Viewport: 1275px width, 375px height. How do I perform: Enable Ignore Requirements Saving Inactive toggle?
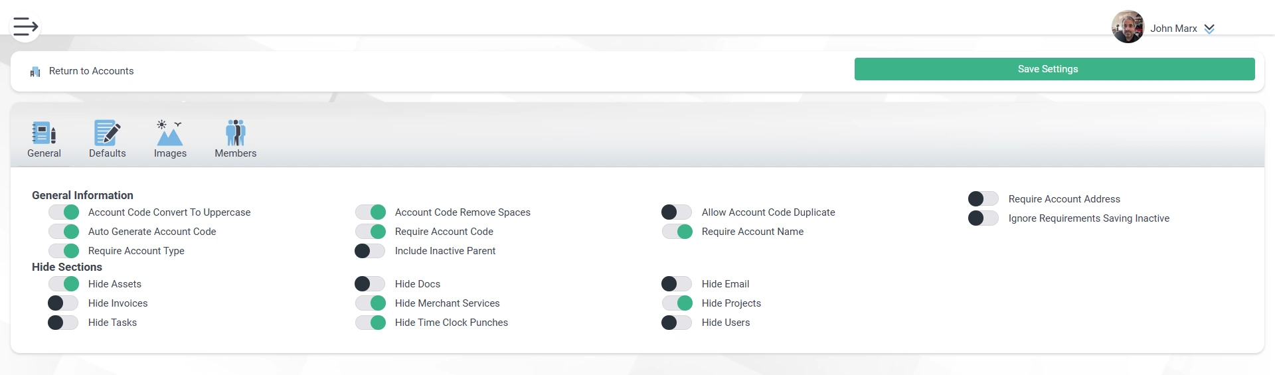[983, 218]
